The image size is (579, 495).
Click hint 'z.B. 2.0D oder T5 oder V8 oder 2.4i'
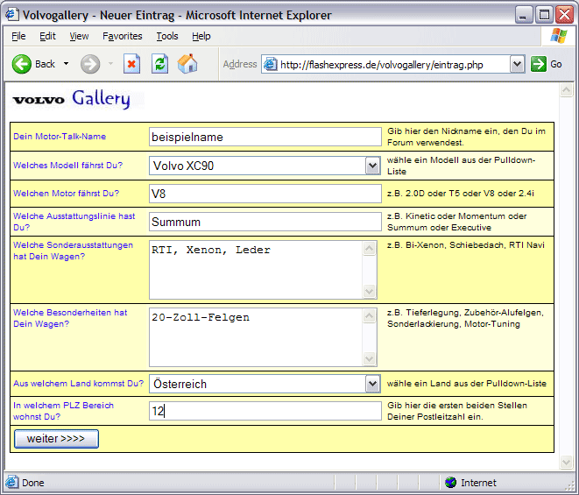tap(461, 194)
